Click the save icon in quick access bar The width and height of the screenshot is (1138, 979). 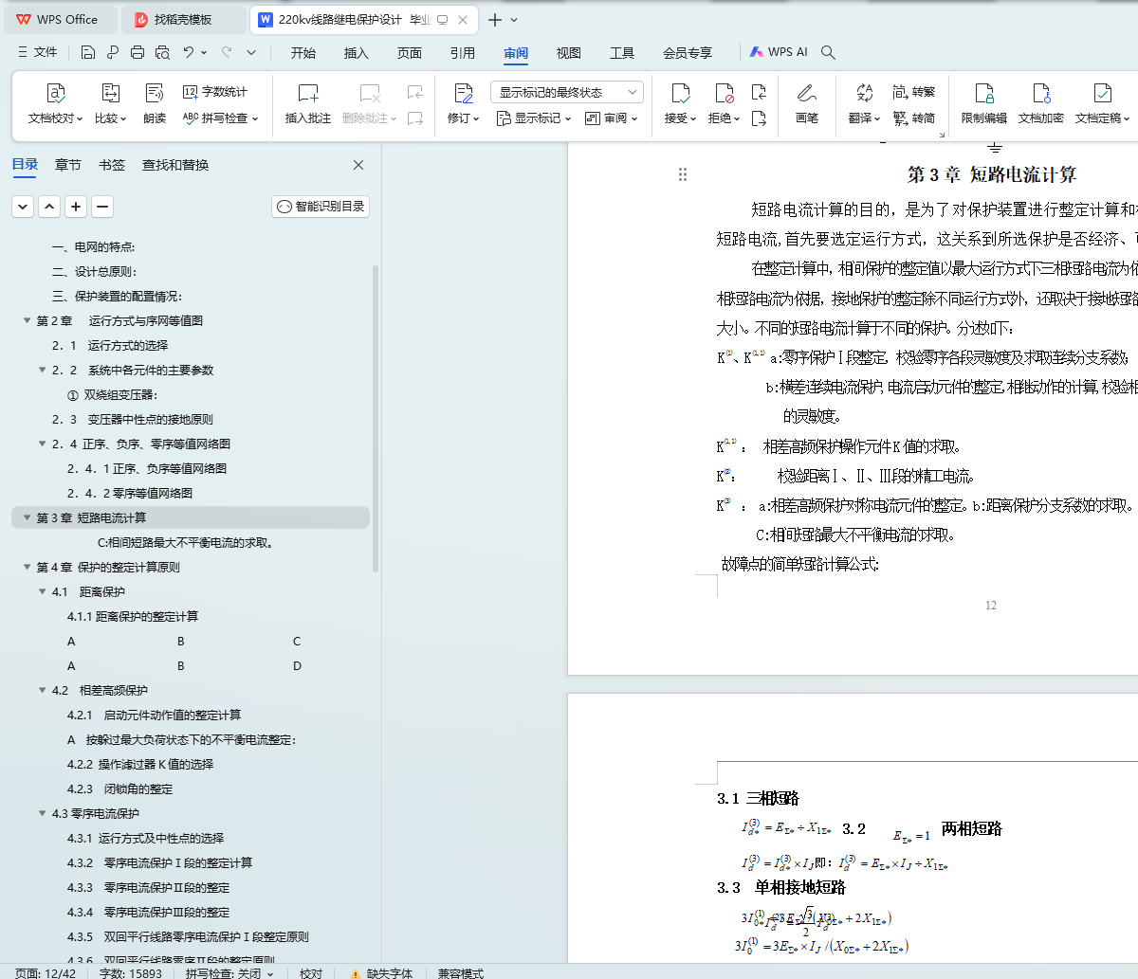click(88, 52)
